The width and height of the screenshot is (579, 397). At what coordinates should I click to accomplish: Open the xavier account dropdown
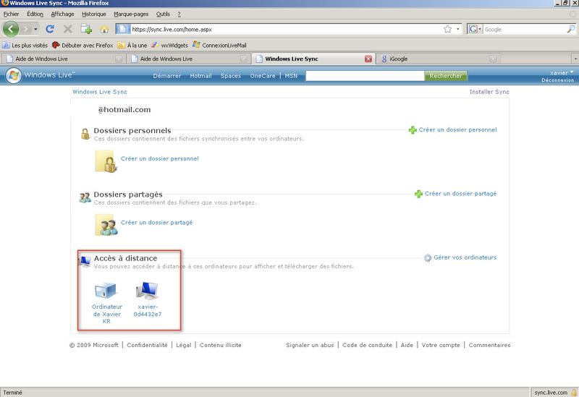562,73
